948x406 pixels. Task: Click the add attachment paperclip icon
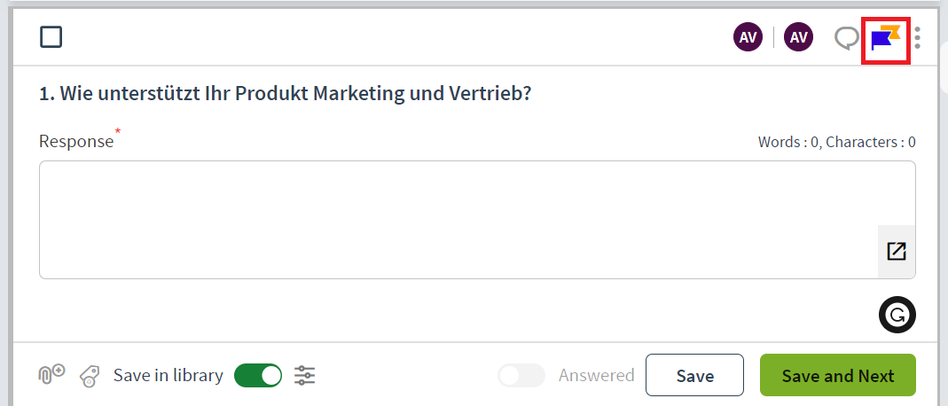coord(51,374)
